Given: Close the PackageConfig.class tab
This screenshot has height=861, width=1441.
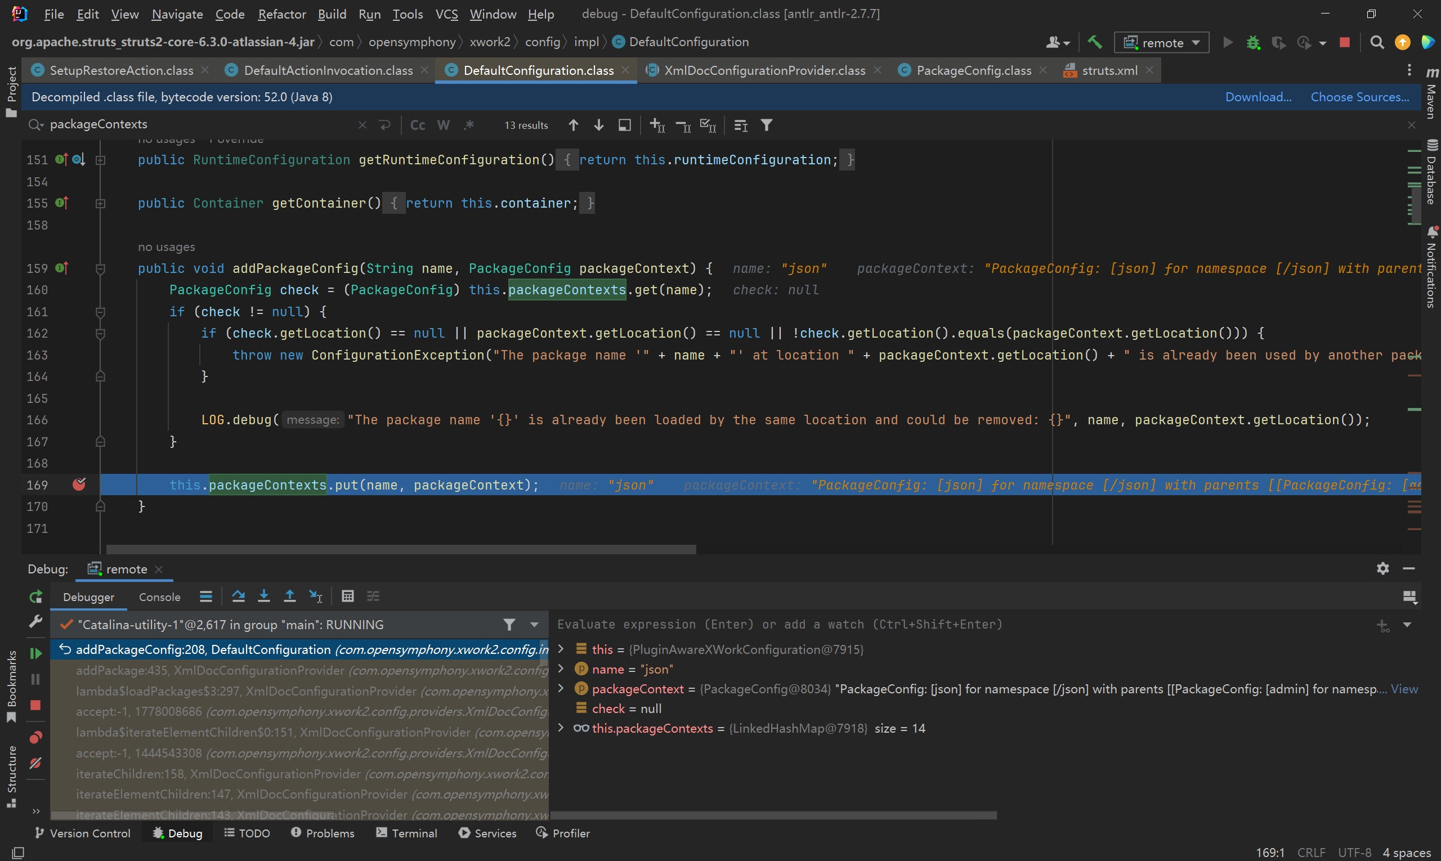Looking at the screenshot, I should (x=1043, y=70).
